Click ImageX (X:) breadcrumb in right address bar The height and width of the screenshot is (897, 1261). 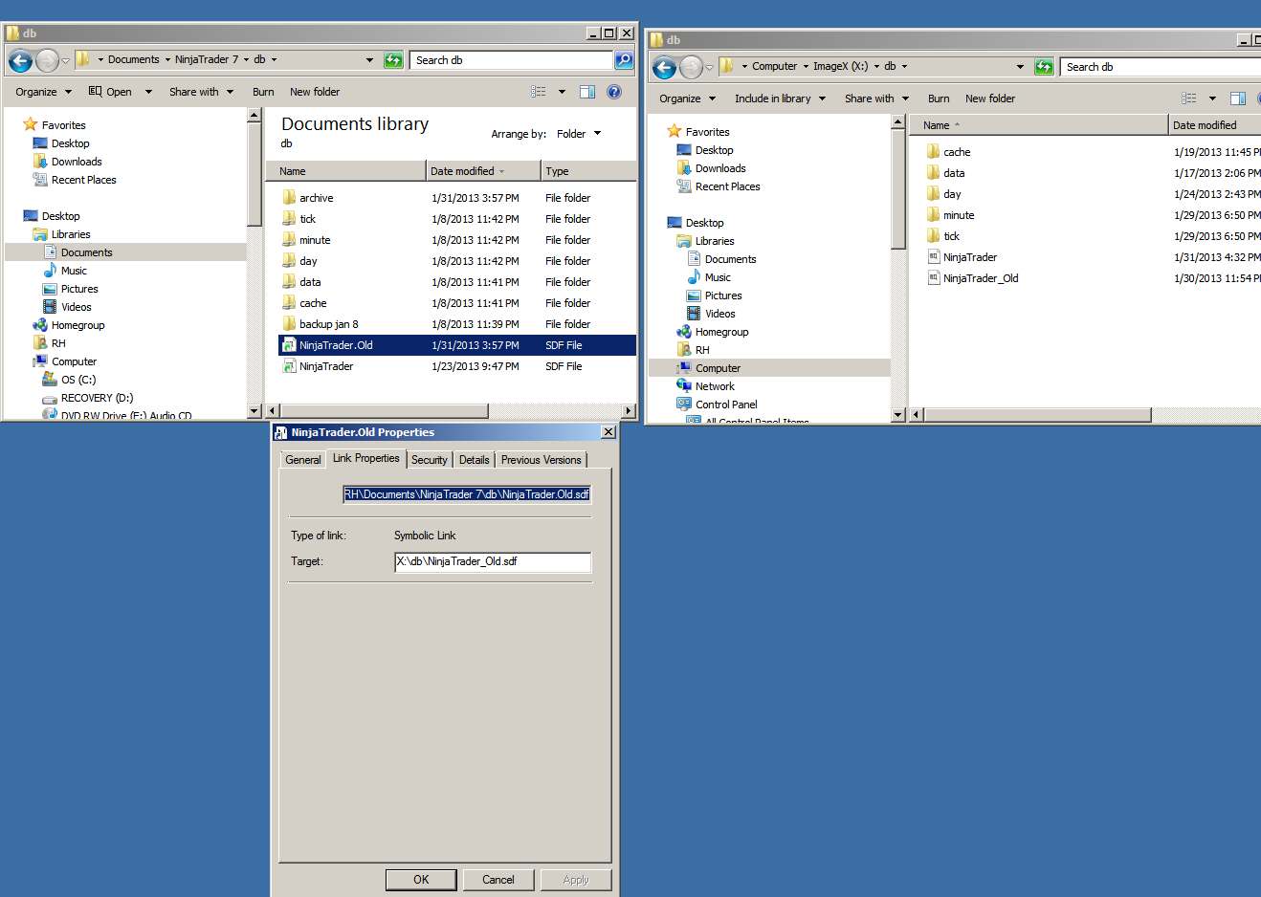tap(840, 66)
